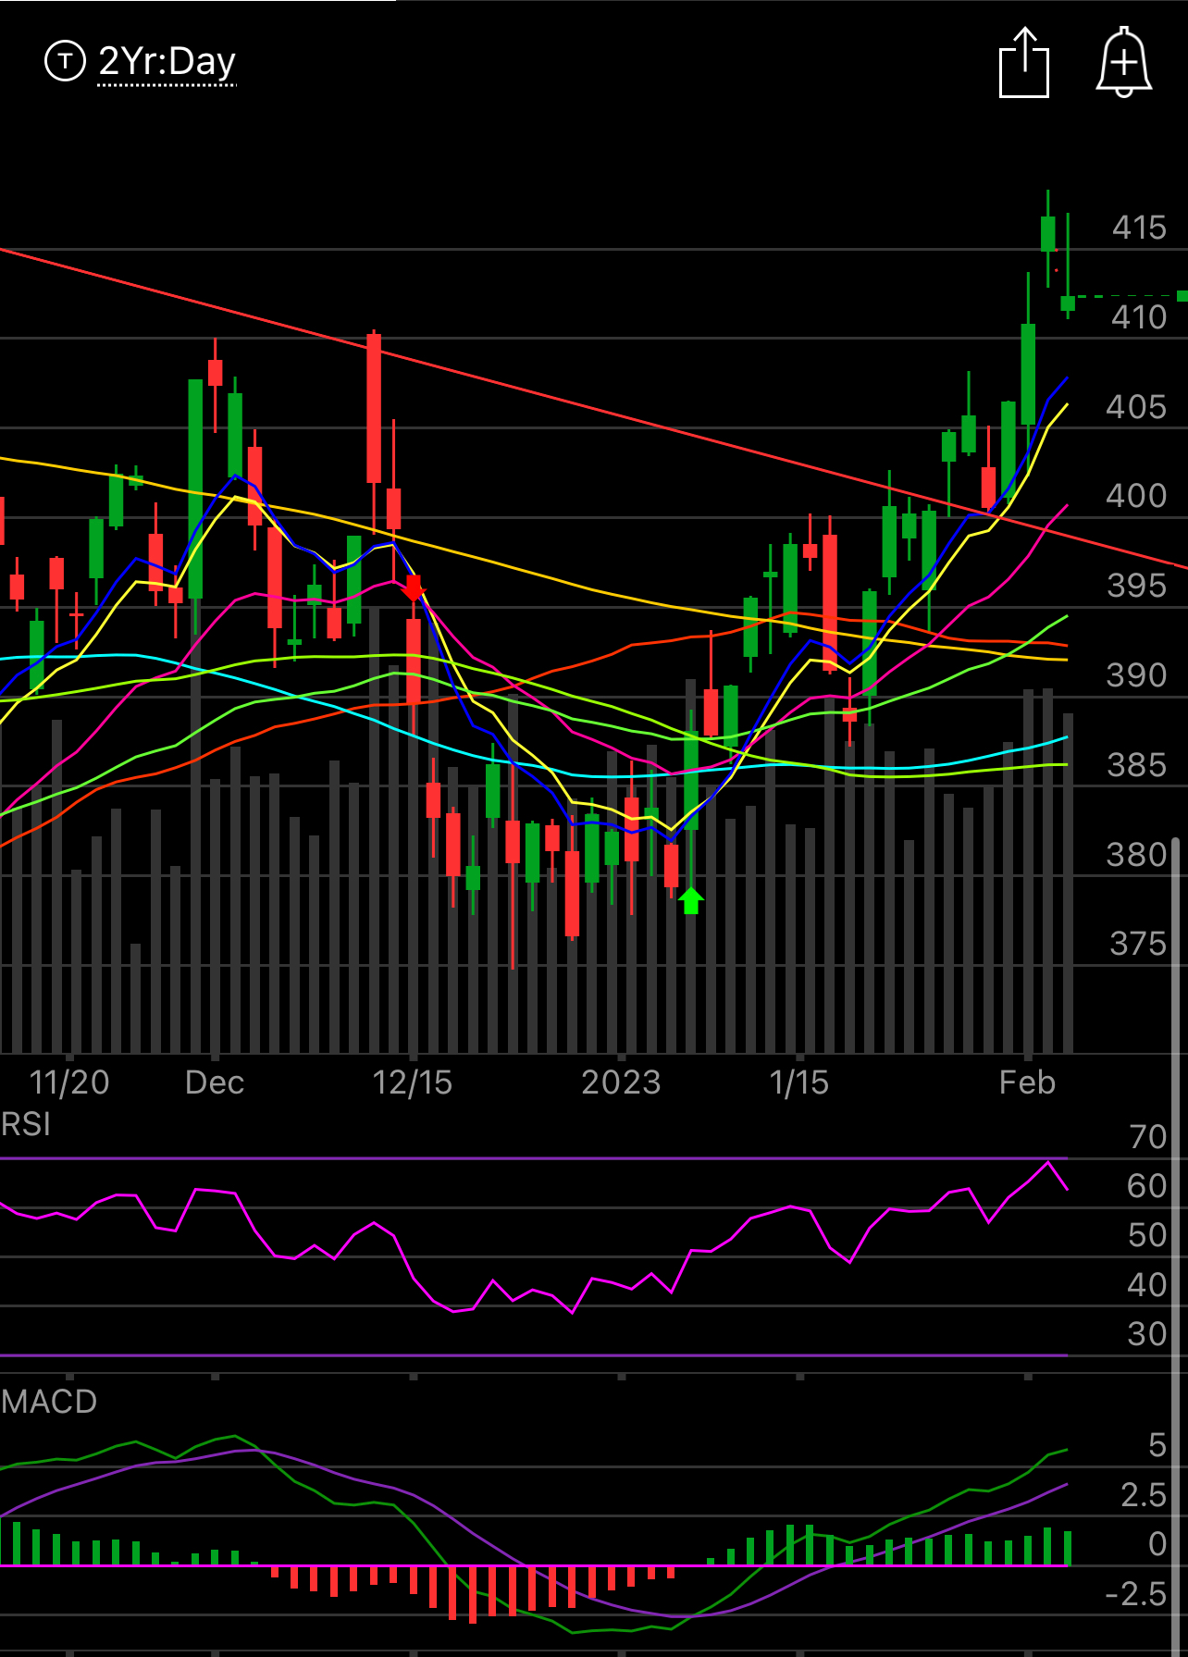Tap the MACD indicator label
Viewport: 1188px width, 1657px height.
click(49, 1401)
